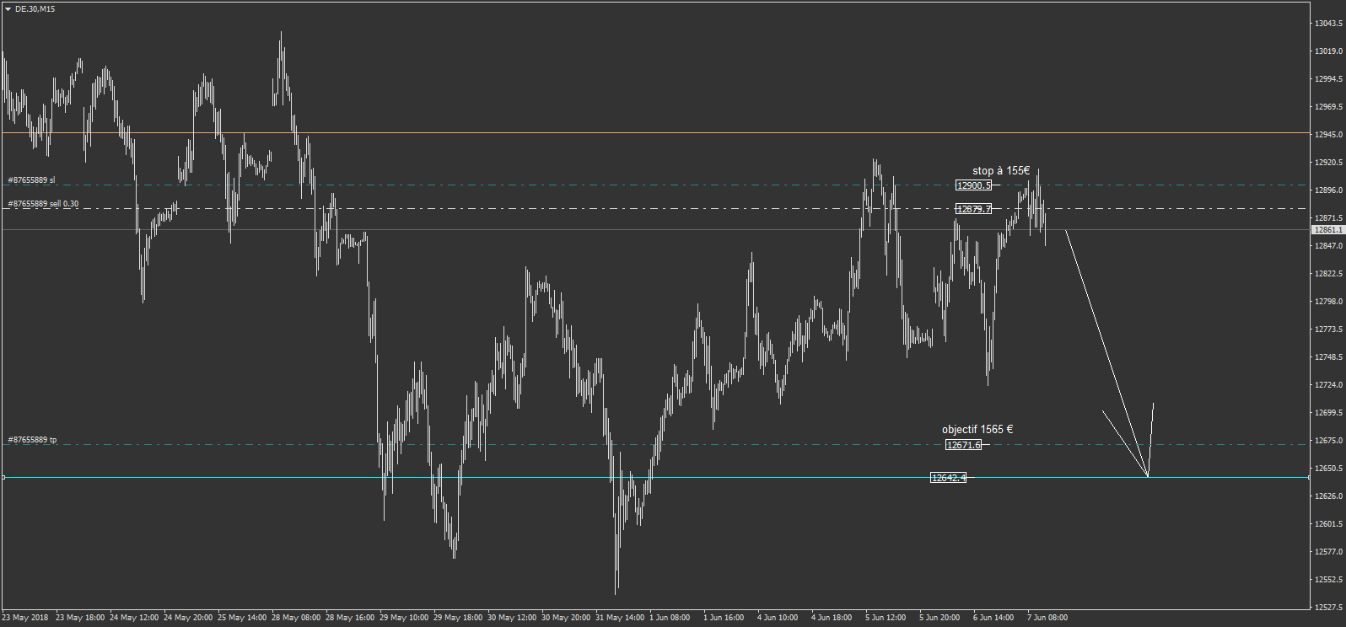Screen dimensions: 1346x627
Task: Click 12994.5 on the price axis
Action: coord(1328,79)
